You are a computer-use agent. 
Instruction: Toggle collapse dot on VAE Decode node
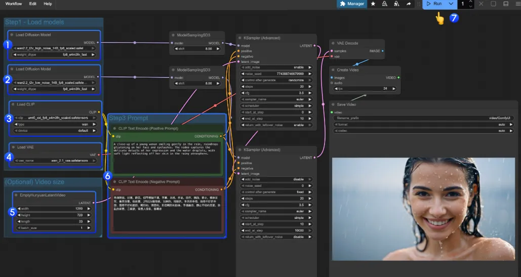click(x=333, y=44)
